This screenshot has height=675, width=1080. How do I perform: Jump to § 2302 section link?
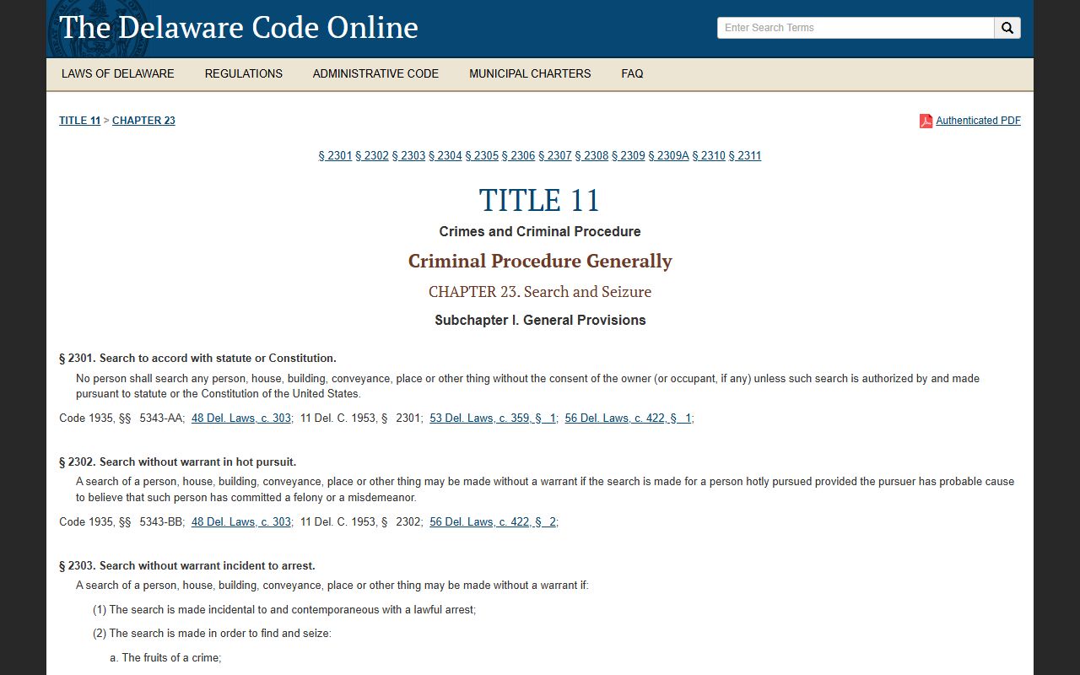click(372, 155)
